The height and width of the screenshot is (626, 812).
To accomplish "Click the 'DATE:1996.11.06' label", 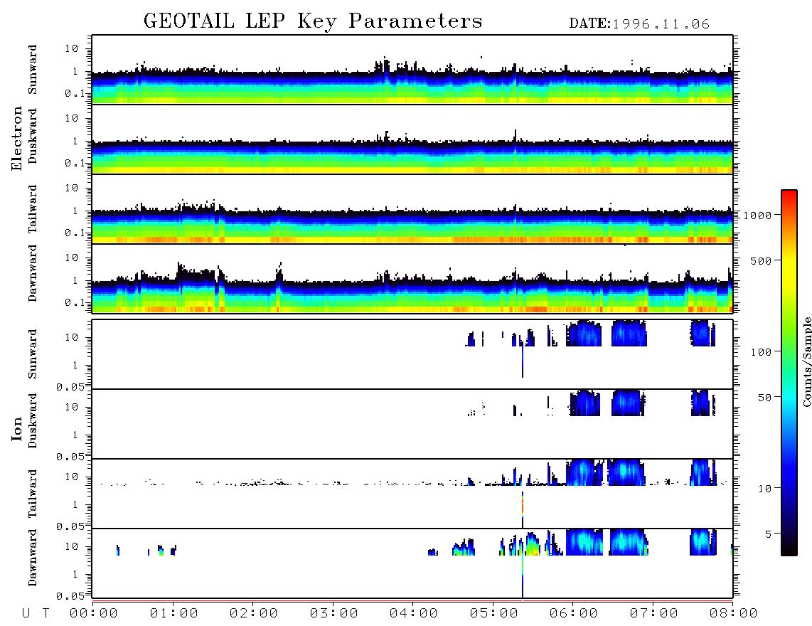I will click(x=639, y=24).
